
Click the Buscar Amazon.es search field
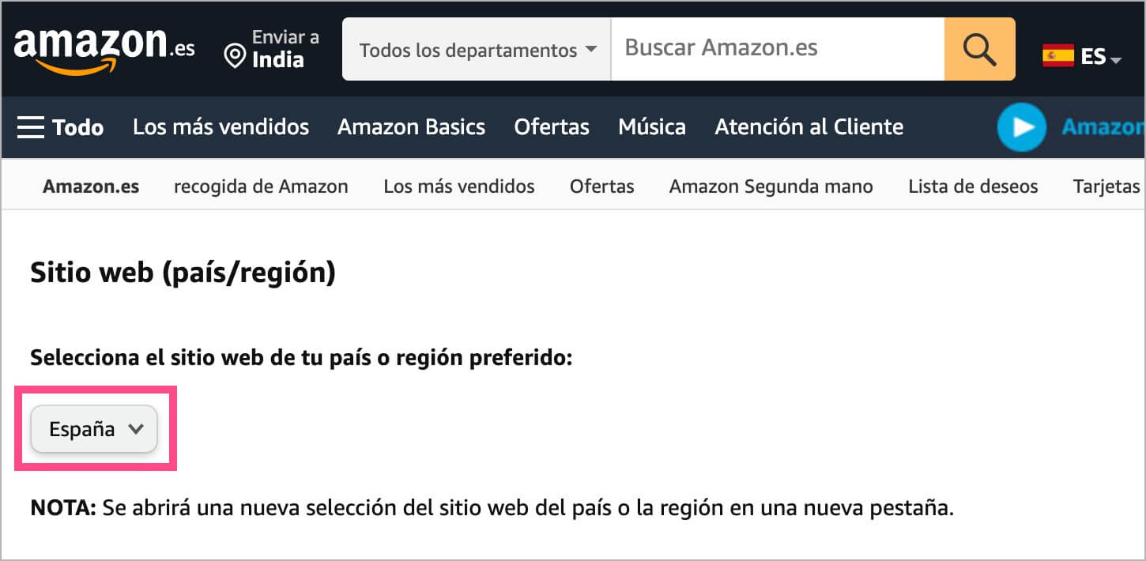[777, 49]
